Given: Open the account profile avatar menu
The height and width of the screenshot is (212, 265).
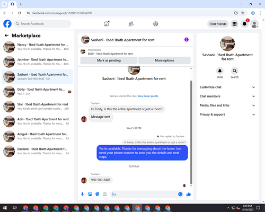Looking at the screenshot, I should coord(254,24).
